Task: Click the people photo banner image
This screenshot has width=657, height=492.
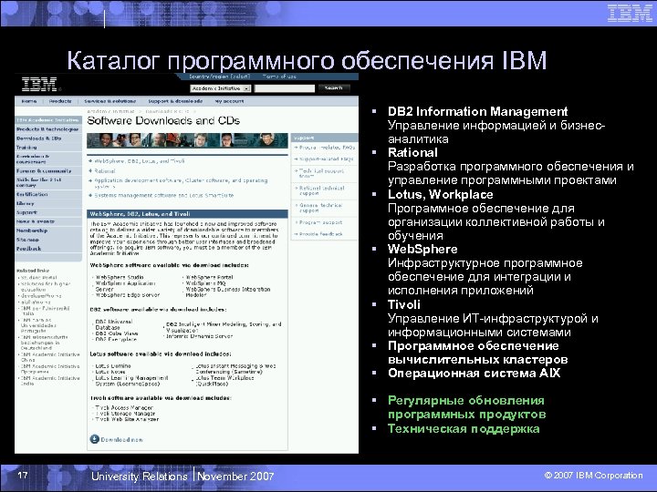Action: click(x=187, y=140)
